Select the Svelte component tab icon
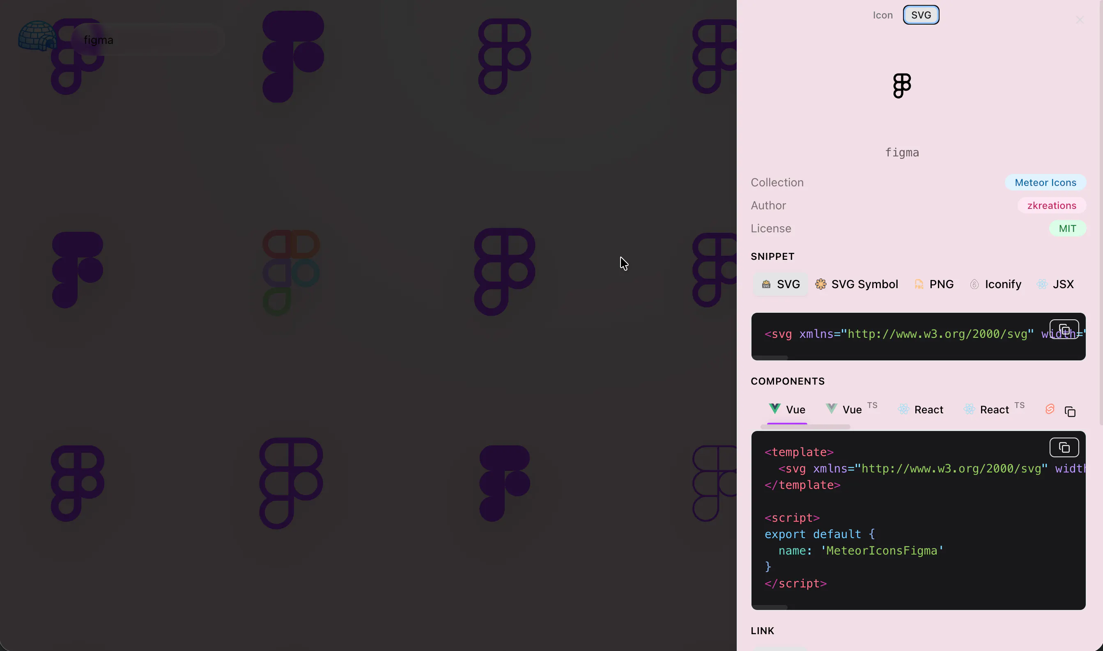The width and height of the screenshot is (1103, 651). pyautogui.click(x=1050, y=409)
